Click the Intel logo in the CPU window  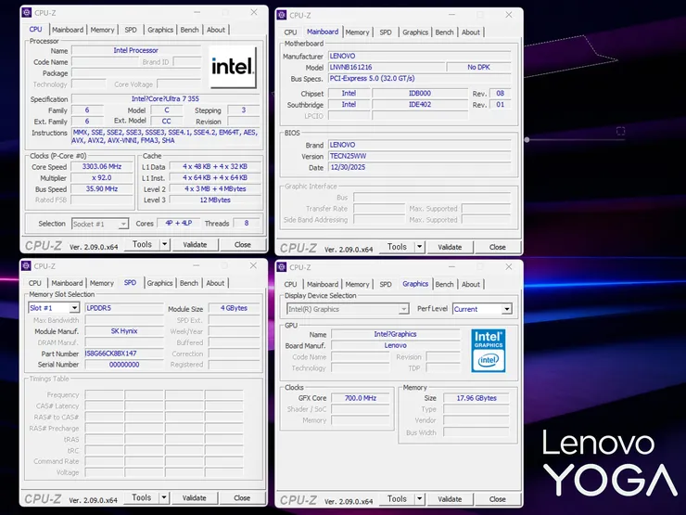tap(233, 67)
